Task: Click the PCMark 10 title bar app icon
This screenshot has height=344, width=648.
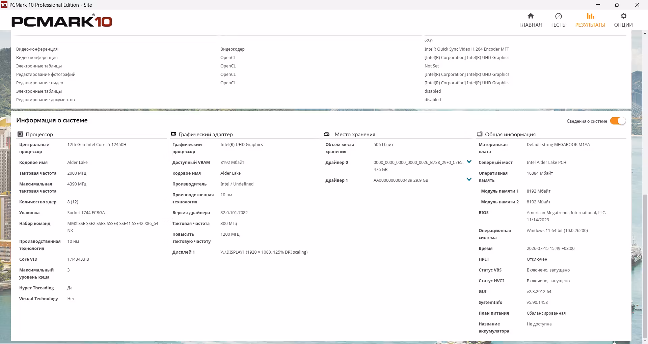Action: (x=4, y=5)
